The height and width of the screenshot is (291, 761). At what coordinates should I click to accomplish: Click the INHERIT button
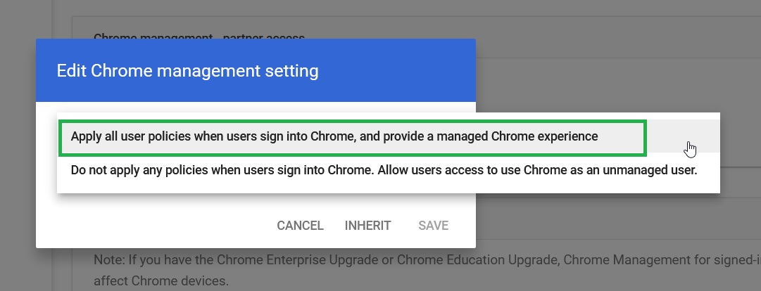point(367,226)
